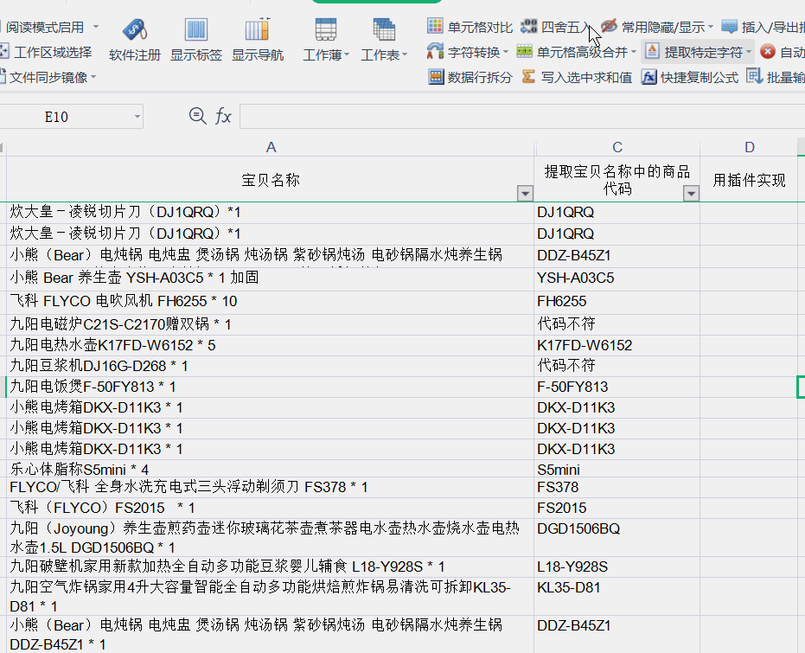Screen dimensions: 805x653
Task: Click the 显示标签 (show tabs) icon
Action: tap(196, 29)
